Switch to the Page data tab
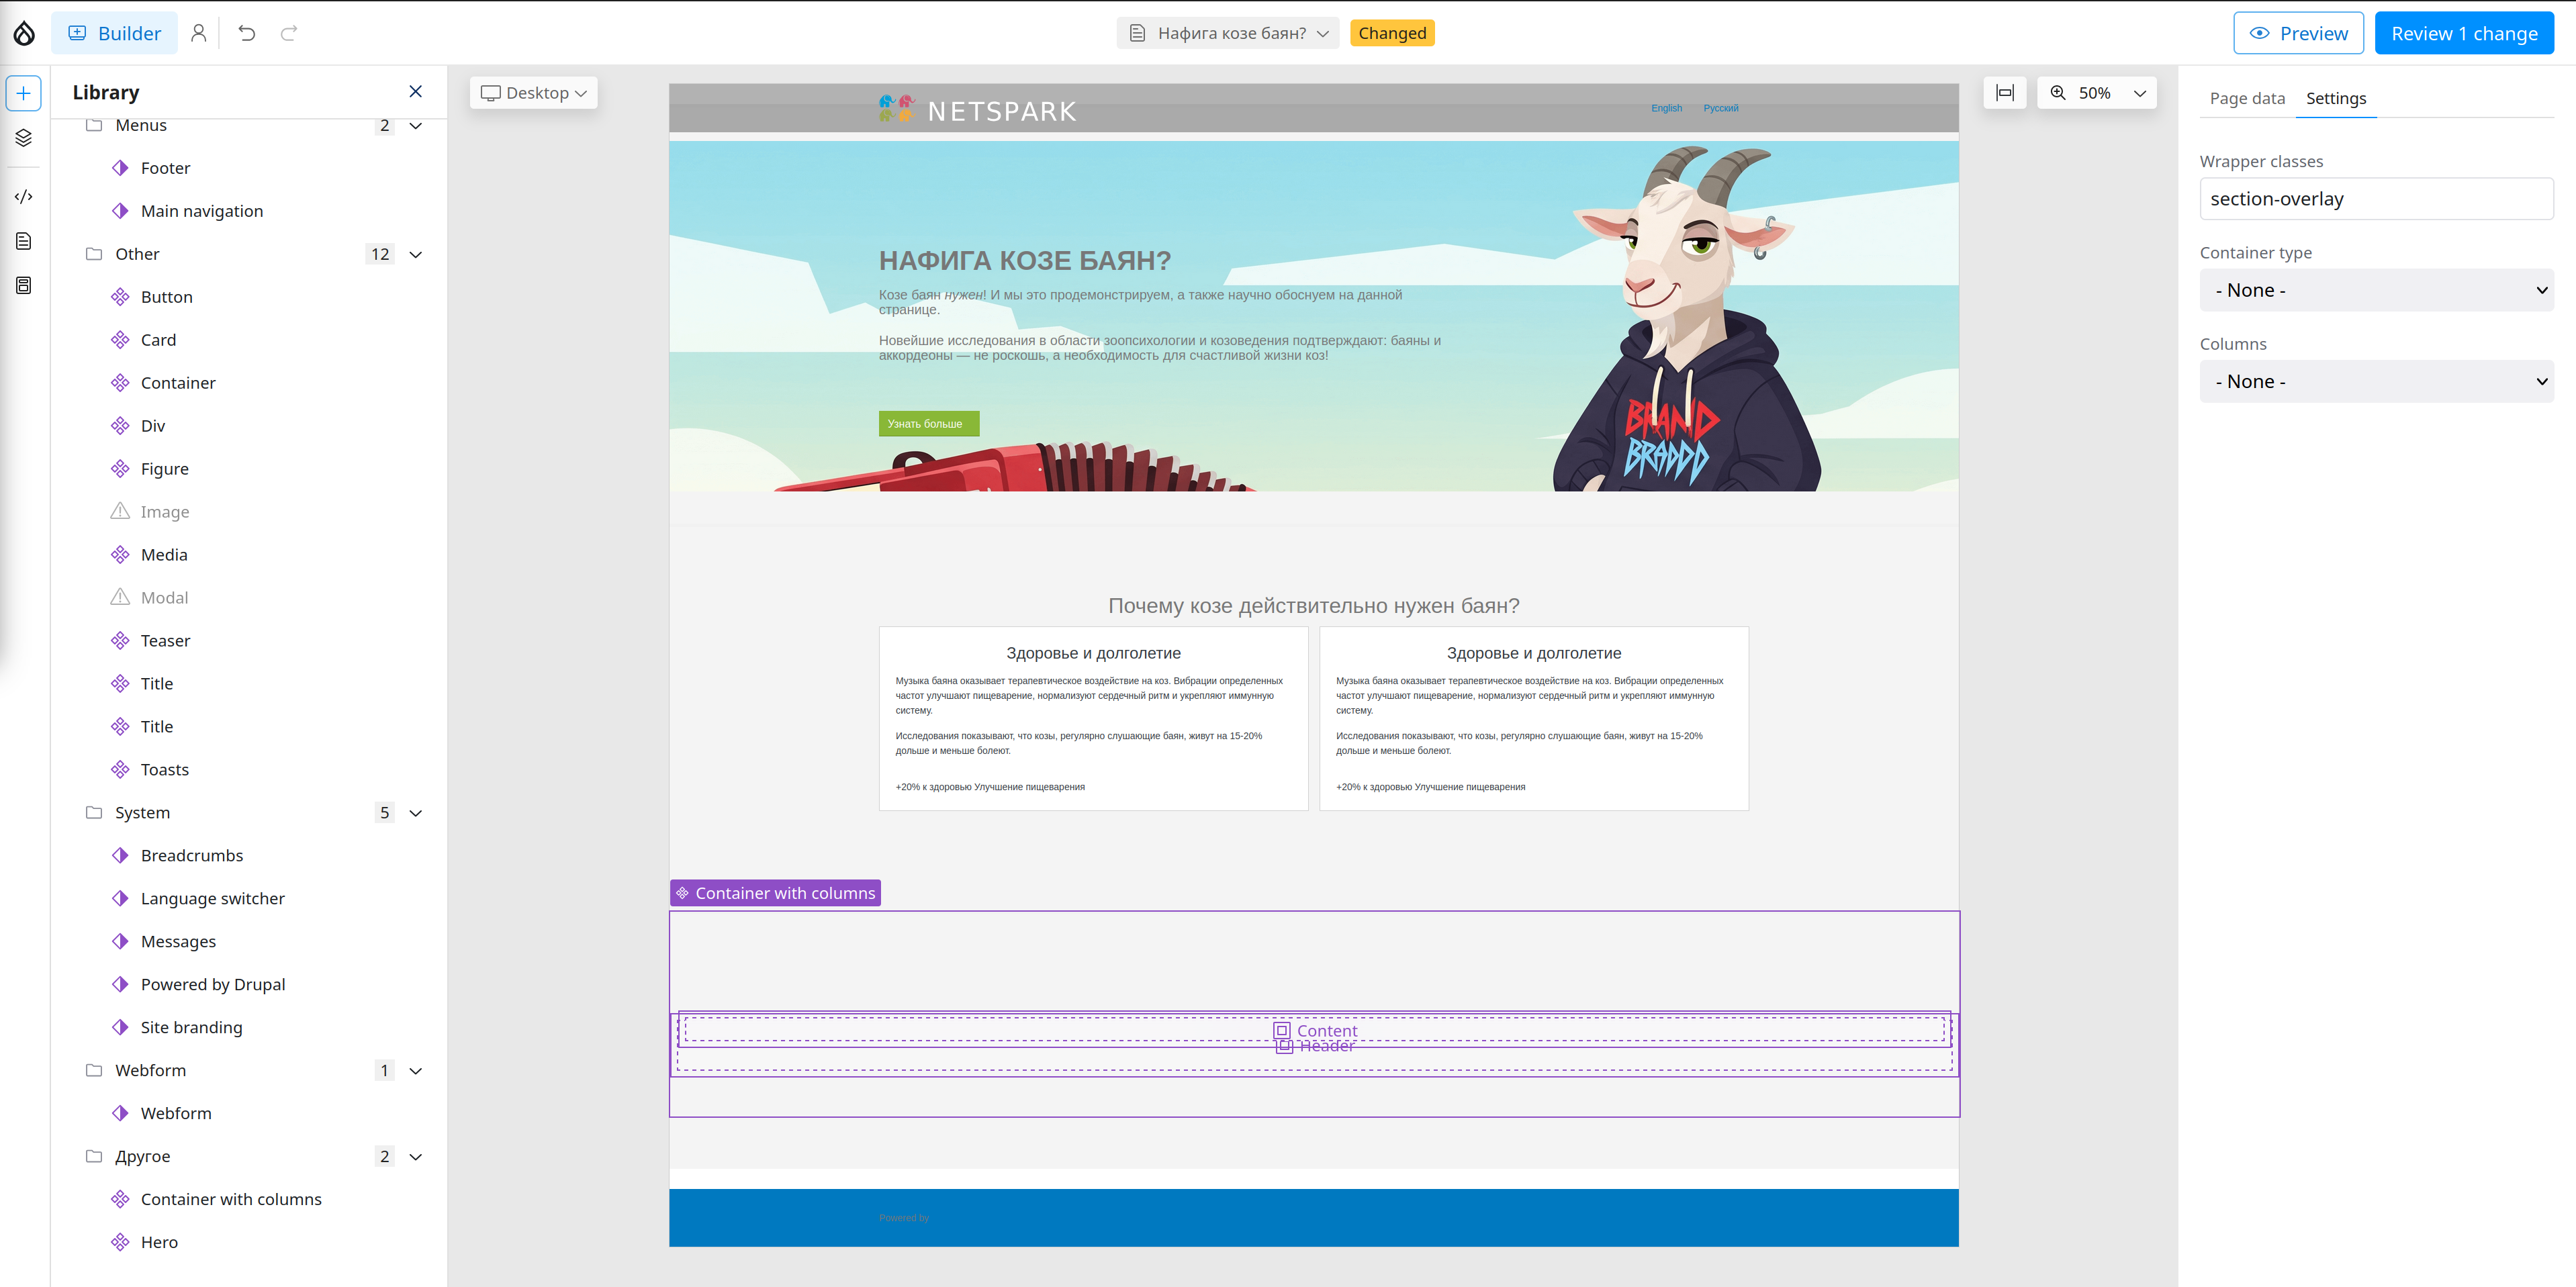 [2247, 98]
